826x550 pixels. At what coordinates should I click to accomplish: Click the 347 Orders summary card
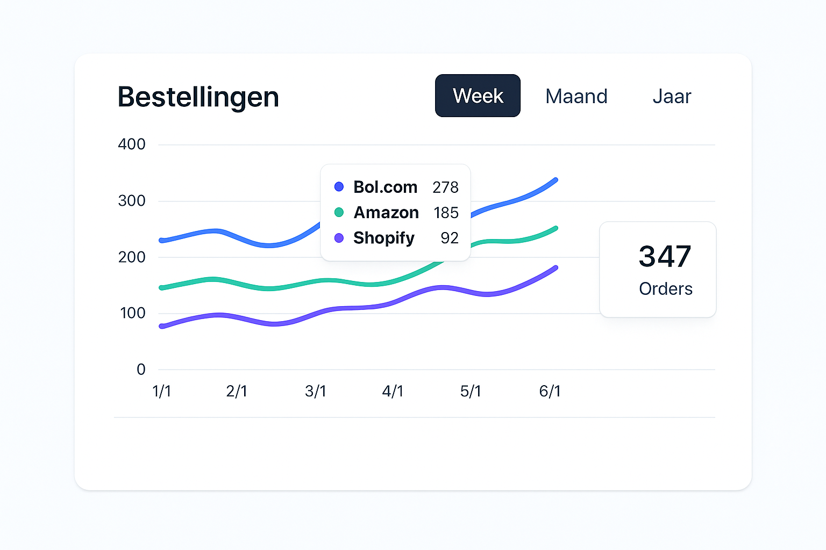pos(658,270)
